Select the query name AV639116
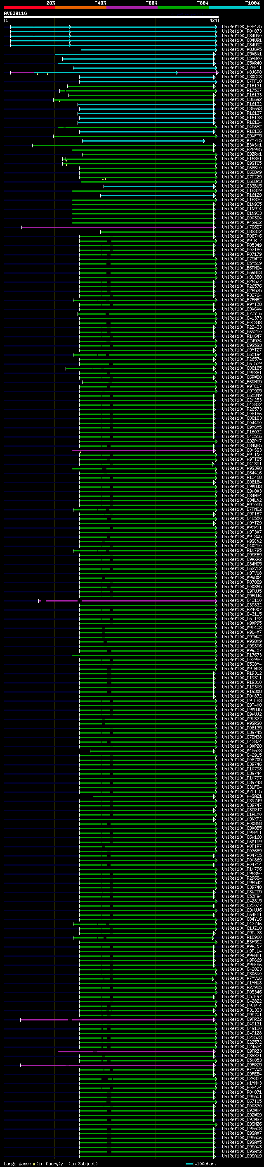This screenshot has height=1167, width=264. click(x=15, y=14)
